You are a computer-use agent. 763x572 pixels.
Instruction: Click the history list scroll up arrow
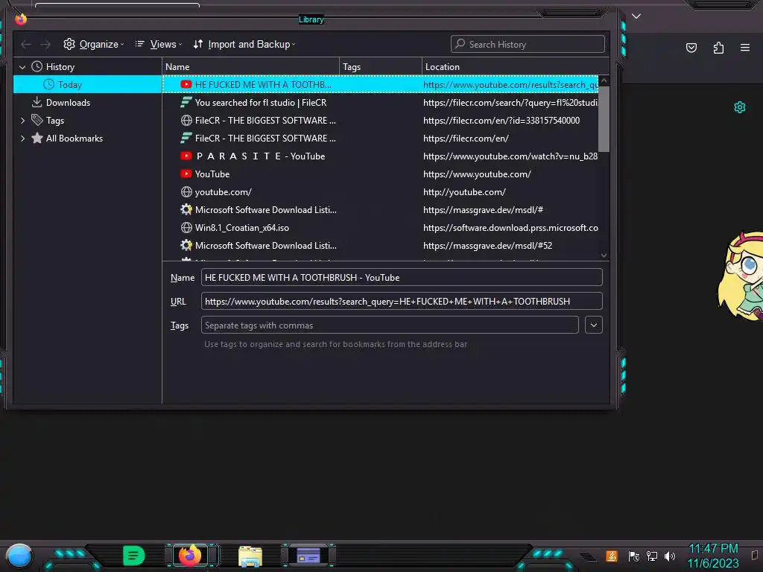point(604,80)
